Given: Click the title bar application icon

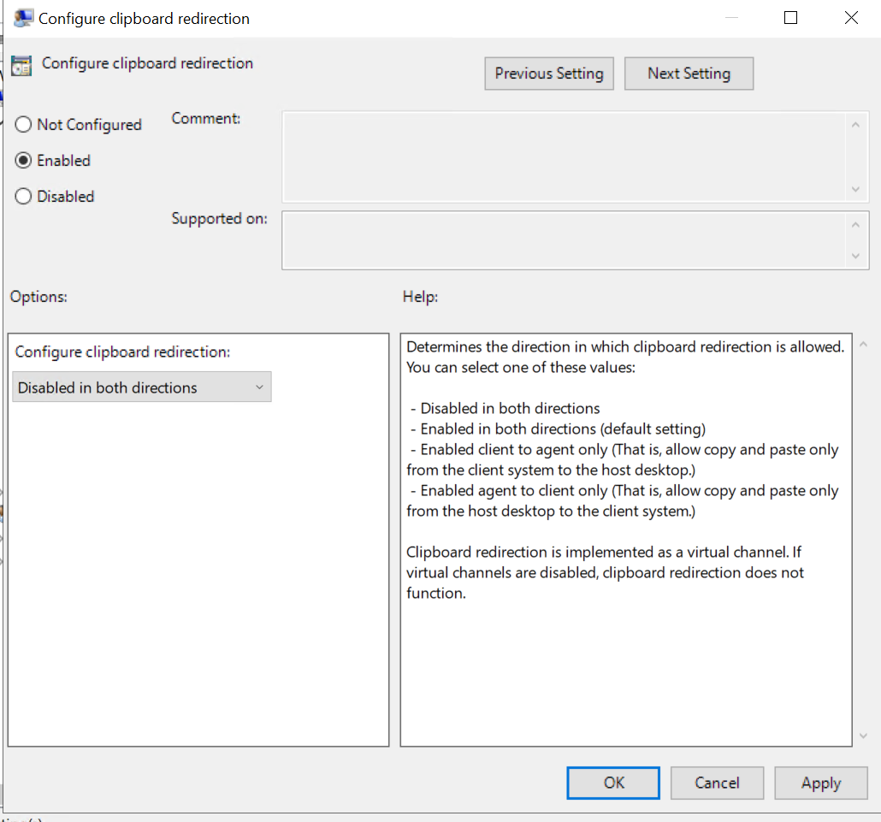Looking at the screenshot, I should (x=23, y=18).
